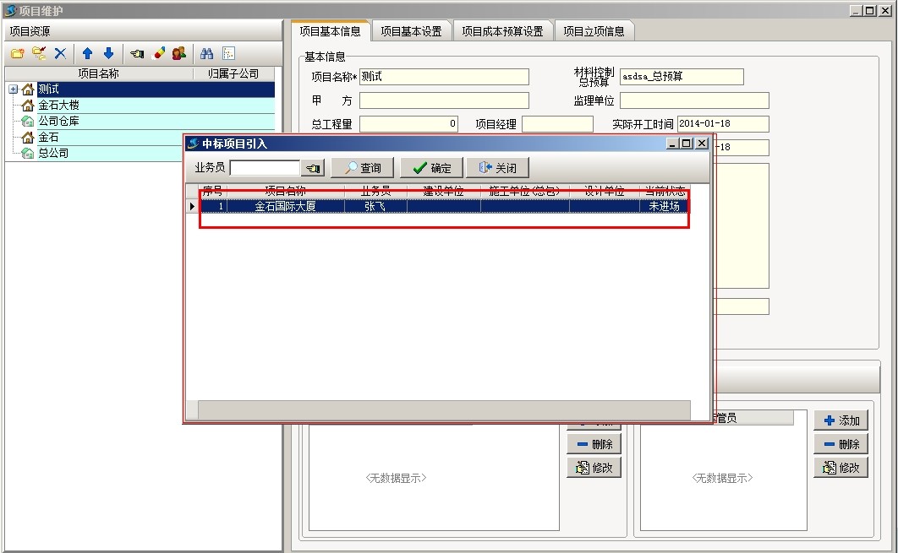Click the 业务员 text input field
Screen dimensions: 898x553
tap(265, 168)
